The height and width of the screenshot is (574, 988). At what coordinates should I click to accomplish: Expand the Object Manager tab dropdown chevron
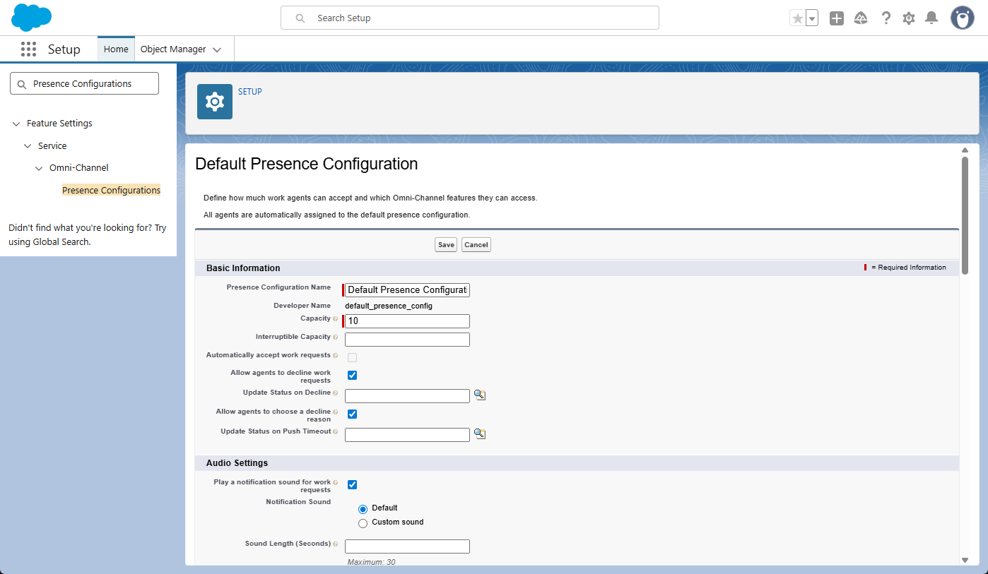point(217,49)
